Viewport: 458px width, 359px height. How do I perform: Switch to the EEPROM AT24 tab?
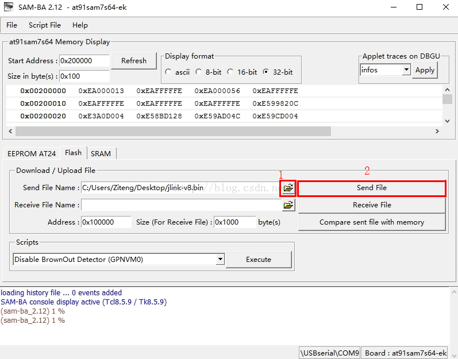31,154
